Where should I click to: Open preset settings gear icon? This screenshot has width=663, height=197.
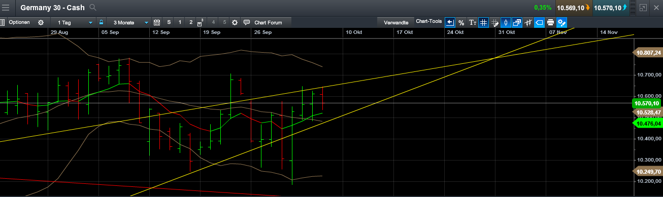(x=235, y=22)
